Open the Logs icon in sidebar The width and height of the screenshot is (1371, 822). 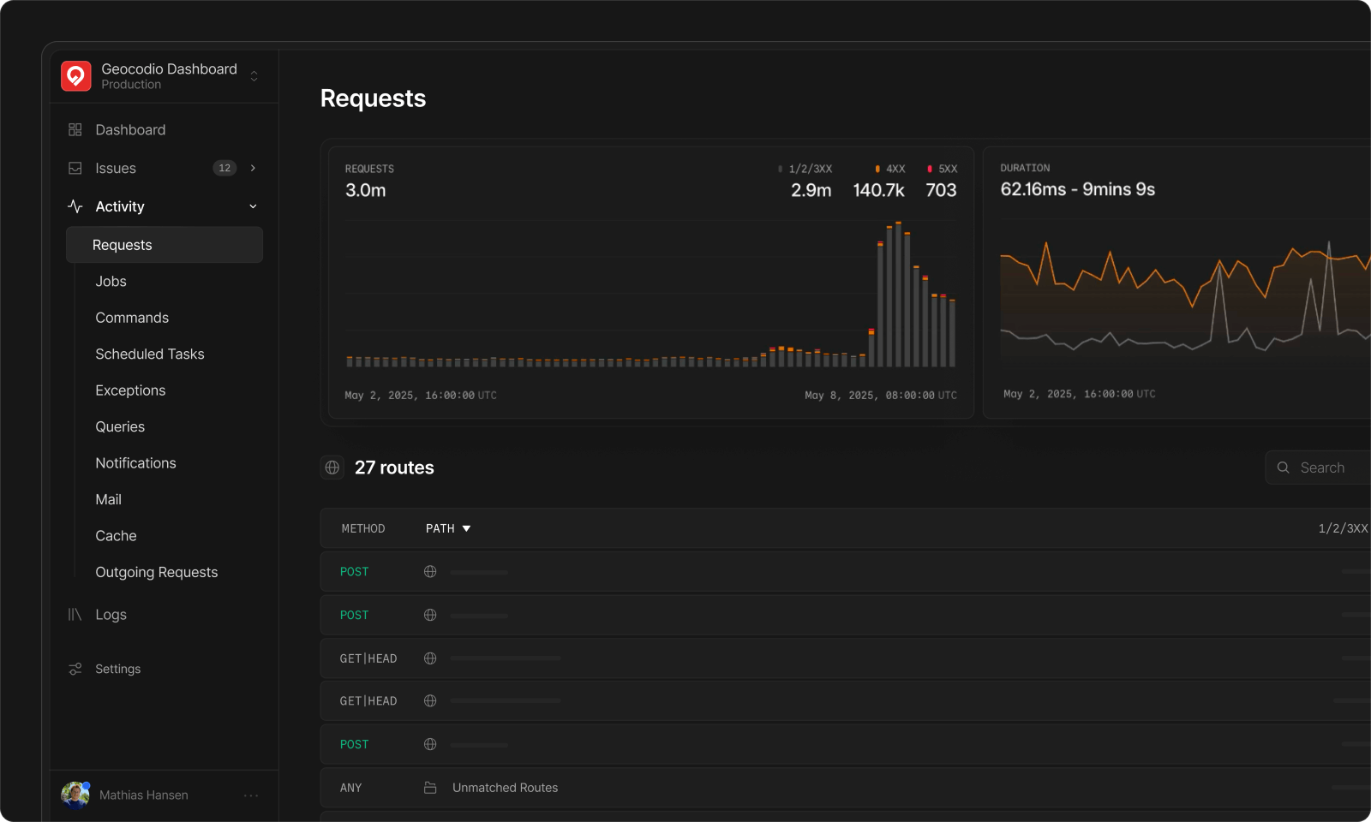(x=75, y=615)
